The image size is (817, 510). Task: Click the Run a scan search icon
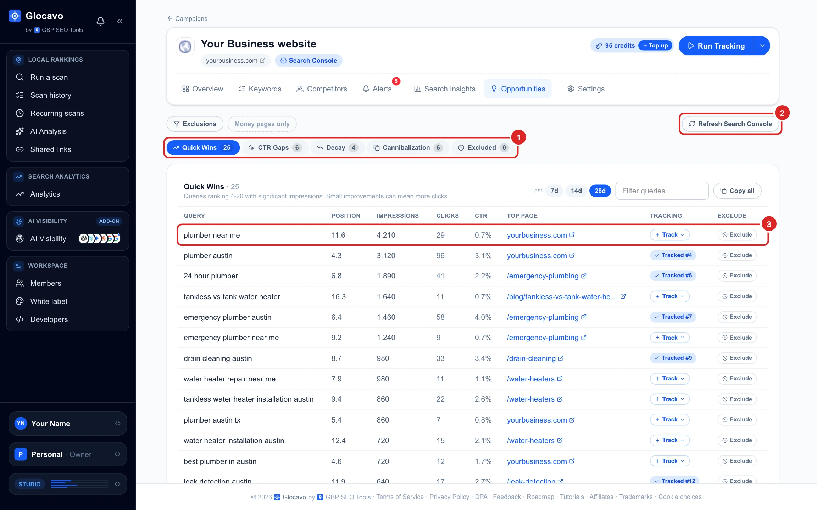click(20, 77)
